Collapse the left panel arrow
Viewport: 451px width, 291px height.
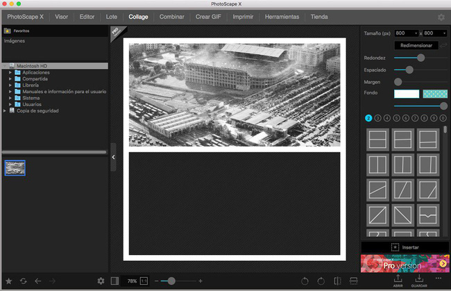[x=113, y=157]
